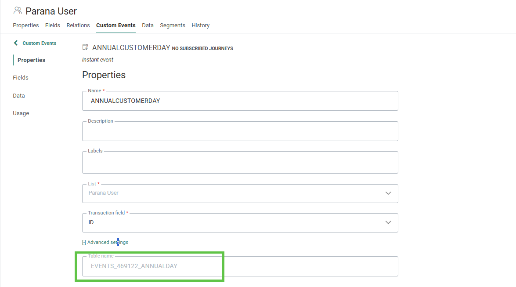Screen dimensions: 516x287
Task: Open the Fields top tab
Action: click(53, 25)
